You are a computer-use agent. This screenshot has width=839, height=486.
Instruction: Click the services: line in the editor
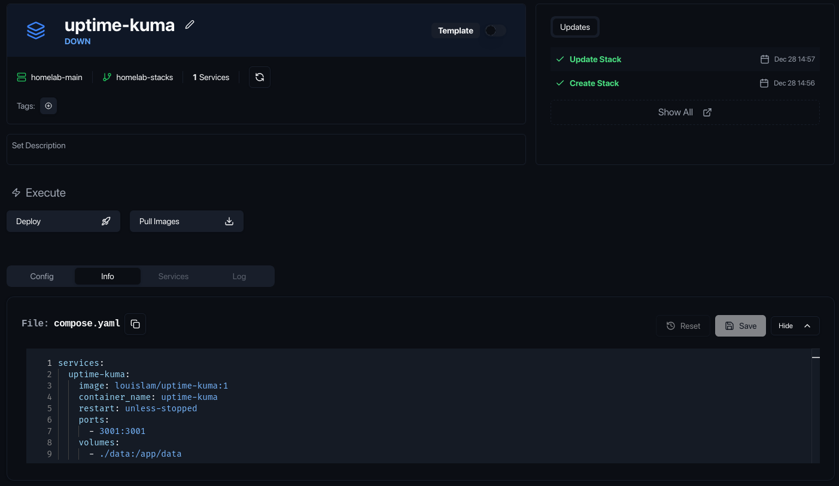coord(81,363)
